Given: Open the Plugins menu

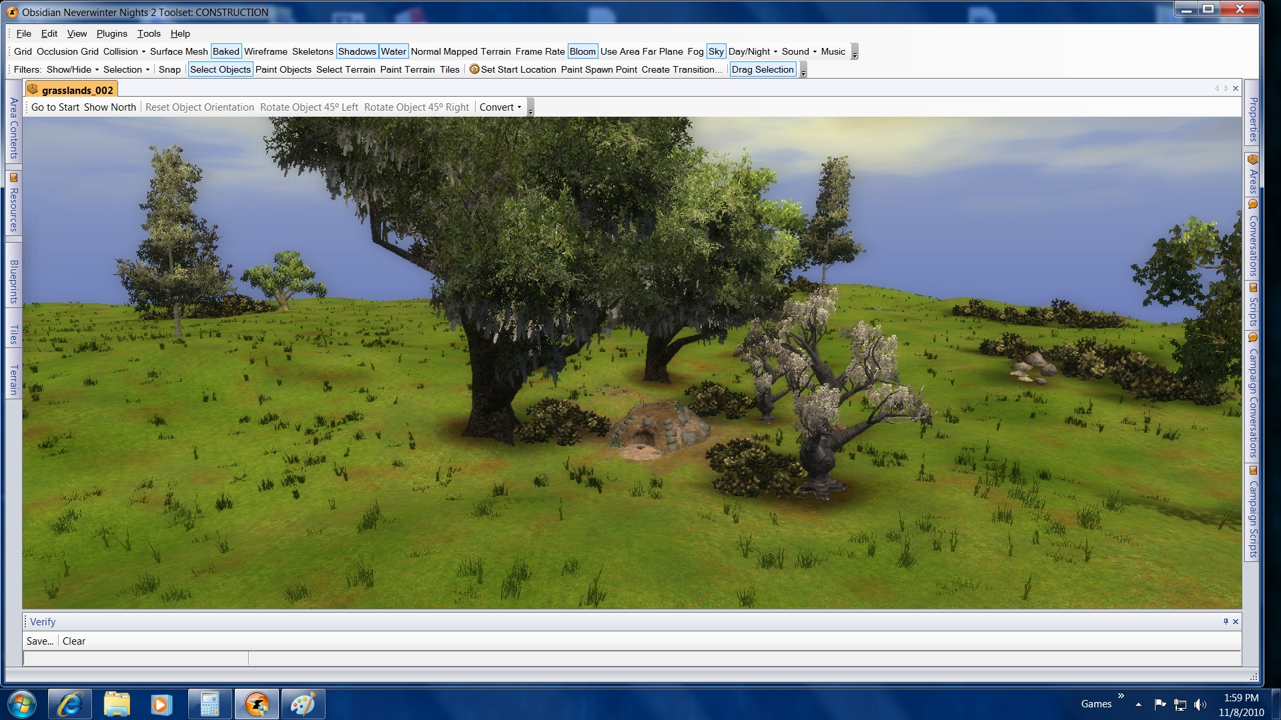Looking at the screenshot, I should 111,33.
